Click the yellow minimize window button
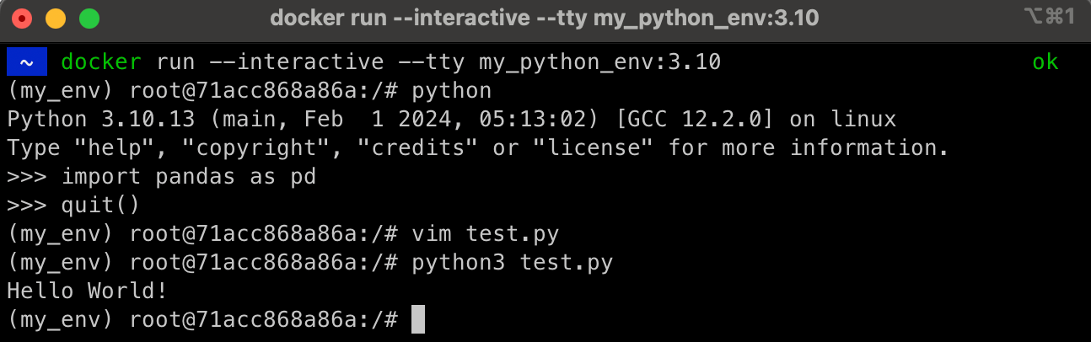The height and width of the screenshot is (342, 1091). (x=55, y=18)
